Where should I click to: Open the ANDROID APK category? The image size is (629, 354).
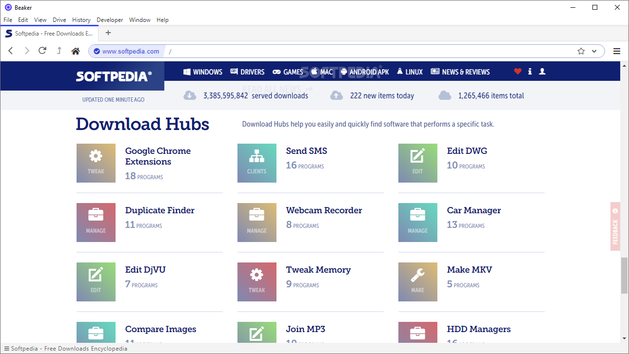pyautogui.click(x=365, y=72)
